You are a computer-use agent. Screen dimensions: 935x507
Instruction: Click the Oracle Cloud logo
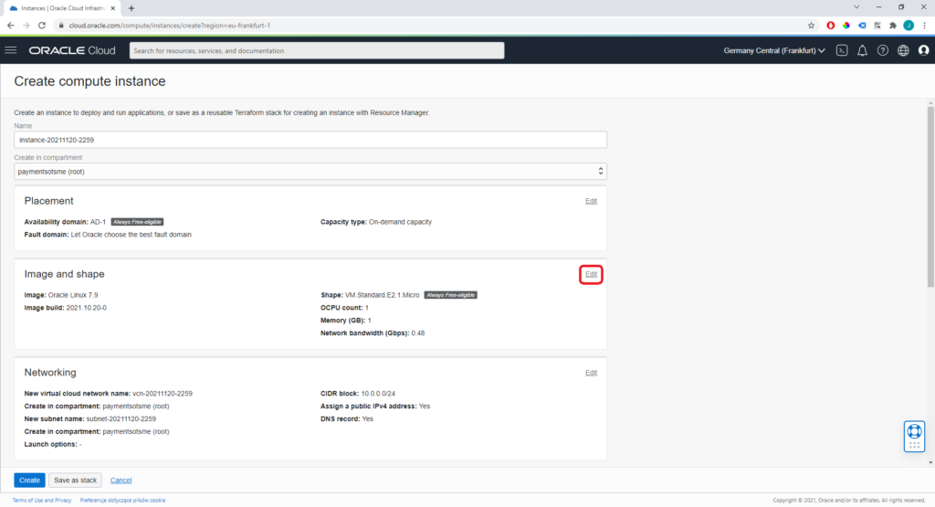pyautogui.click(x=72, y=51)
